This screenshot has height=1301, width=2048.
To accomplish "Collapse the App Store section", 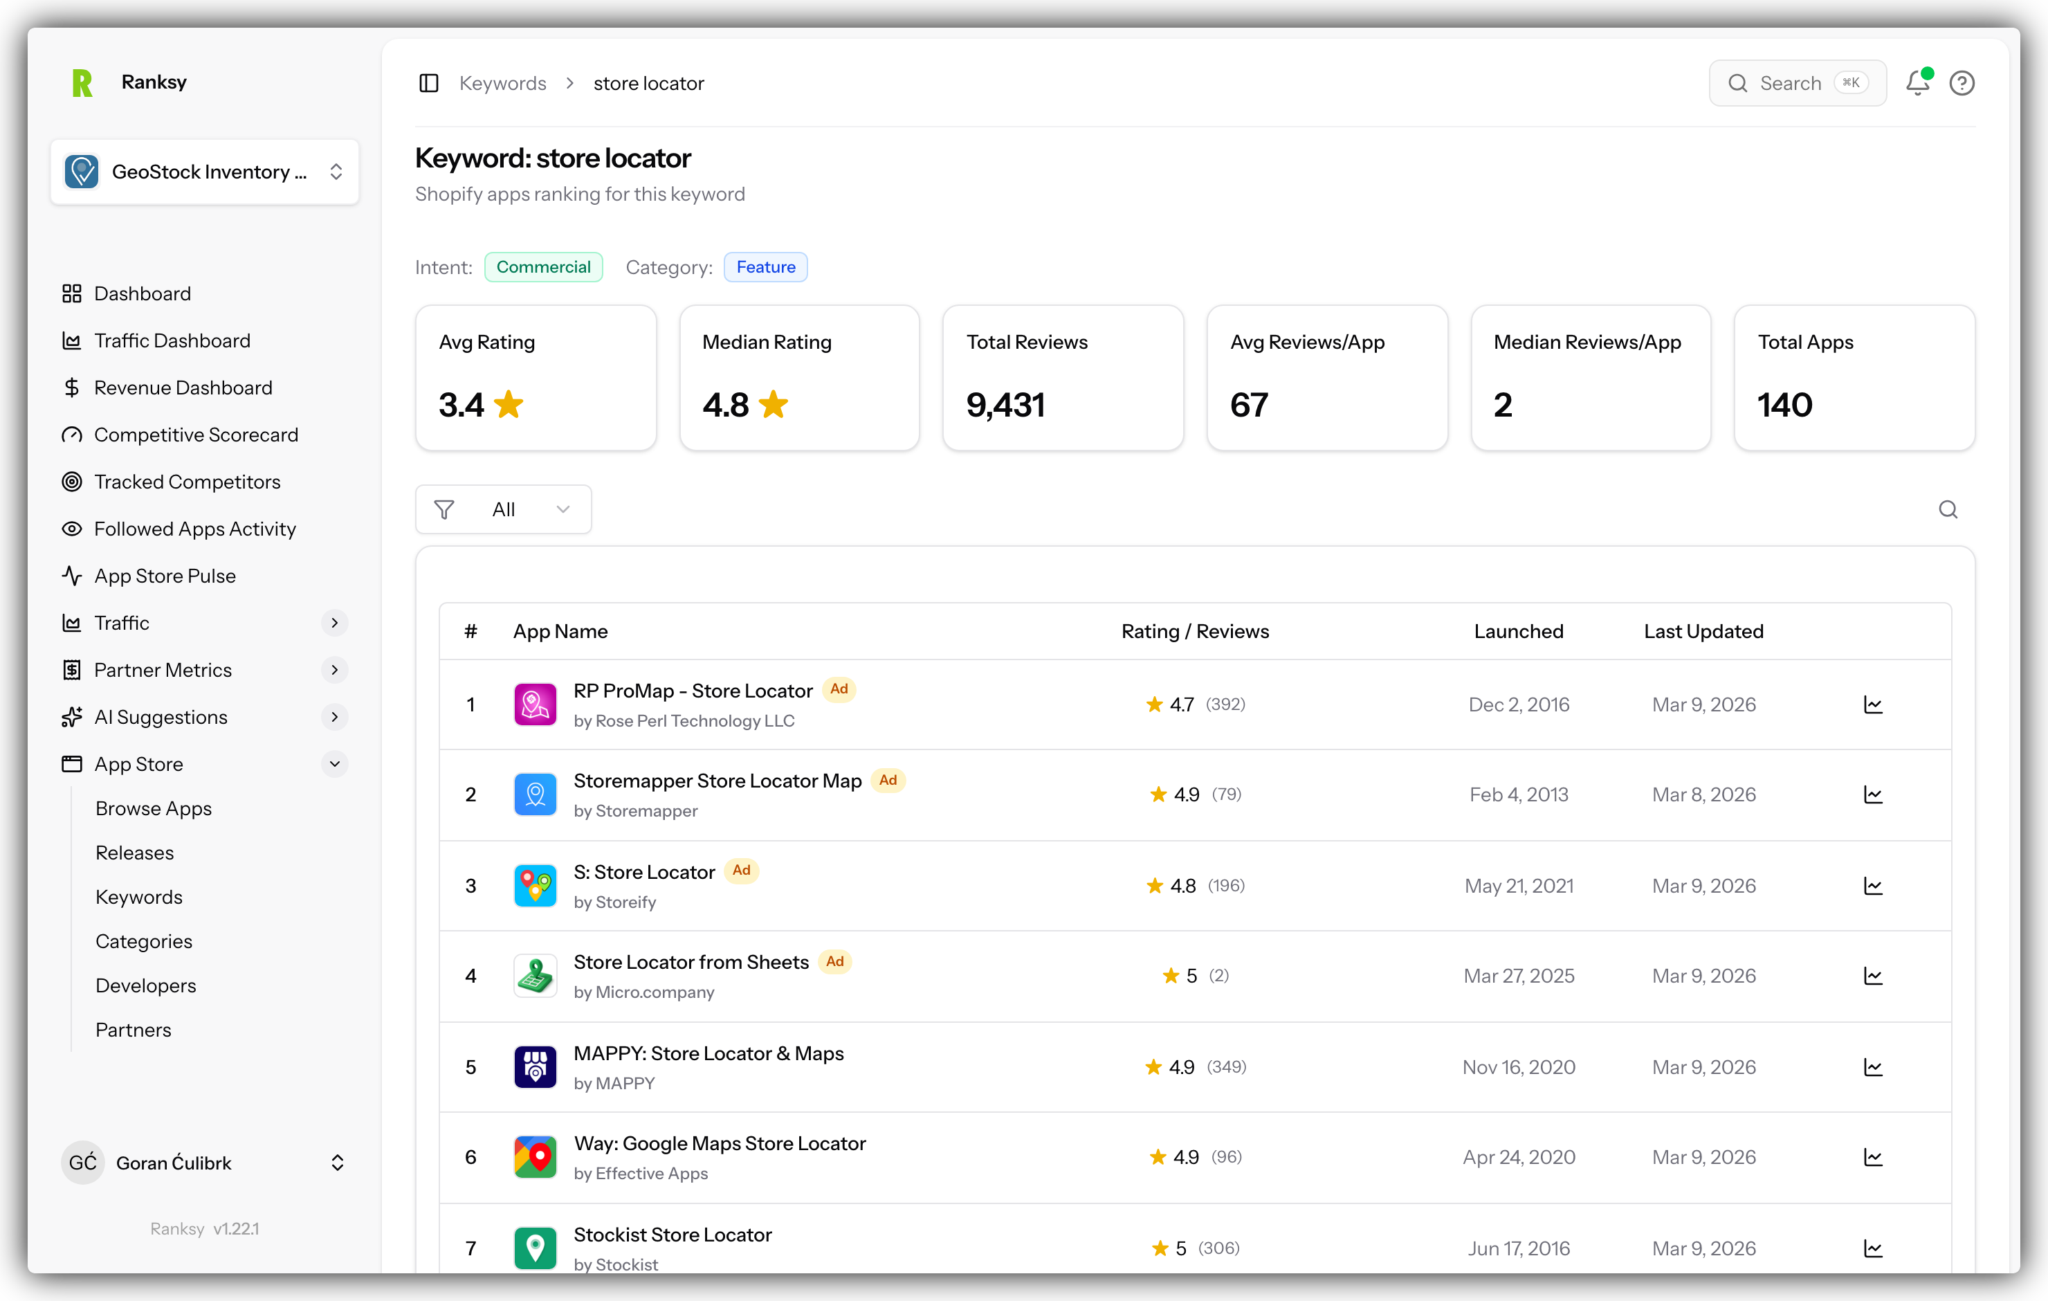I will (x=334, y=764).
